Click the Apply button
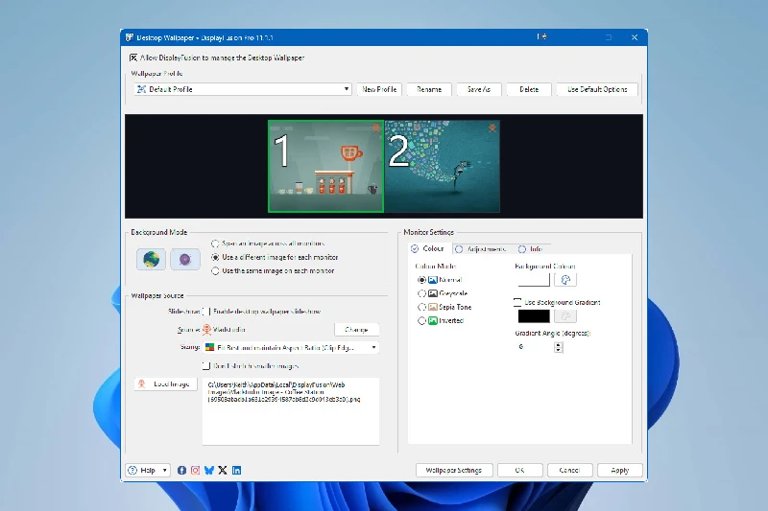The image size is (768, 511). pos(619,470)
